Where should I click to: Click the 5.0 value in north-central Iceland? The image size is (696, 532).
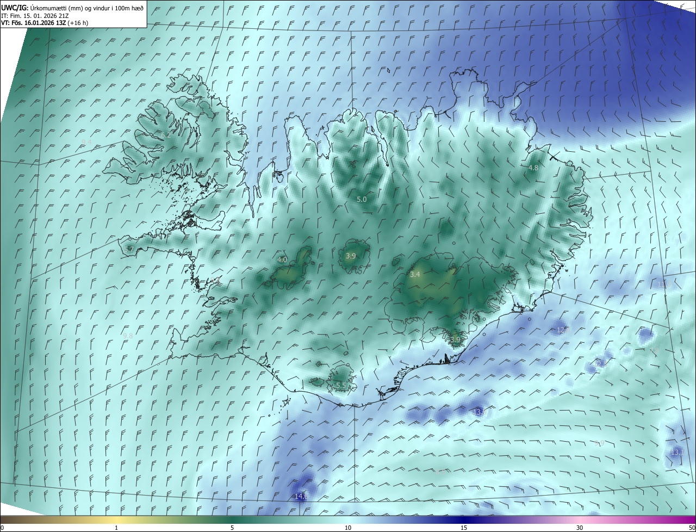362,200
